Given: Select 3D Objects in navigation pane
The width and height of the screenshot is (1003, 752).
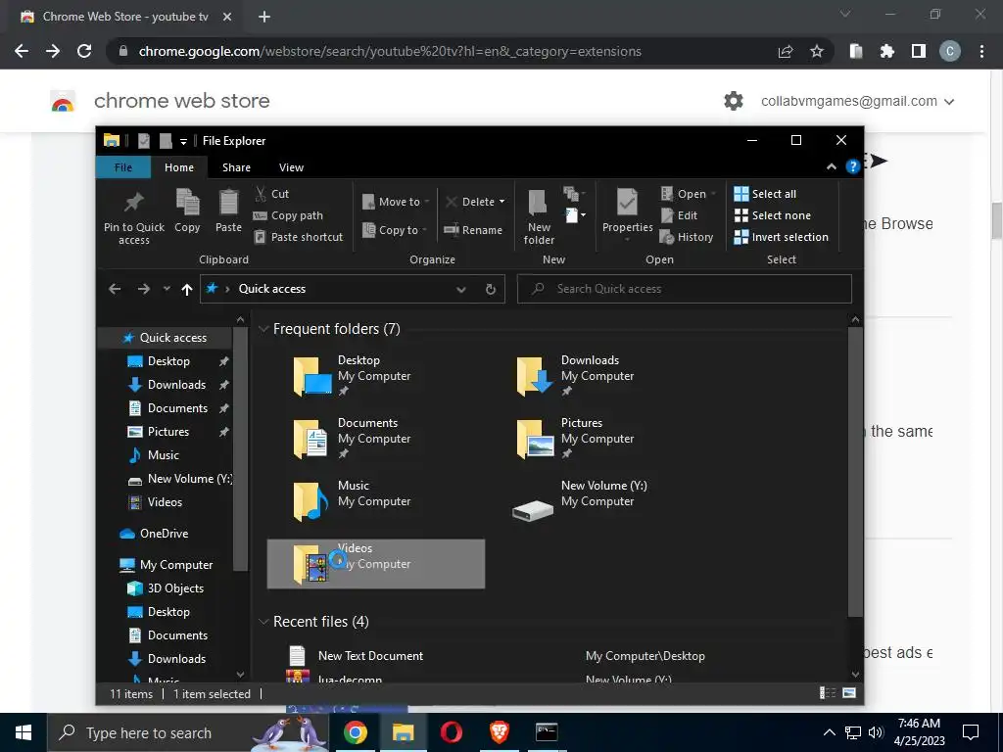Looking at the screenshot, I should tap(167, 588).
